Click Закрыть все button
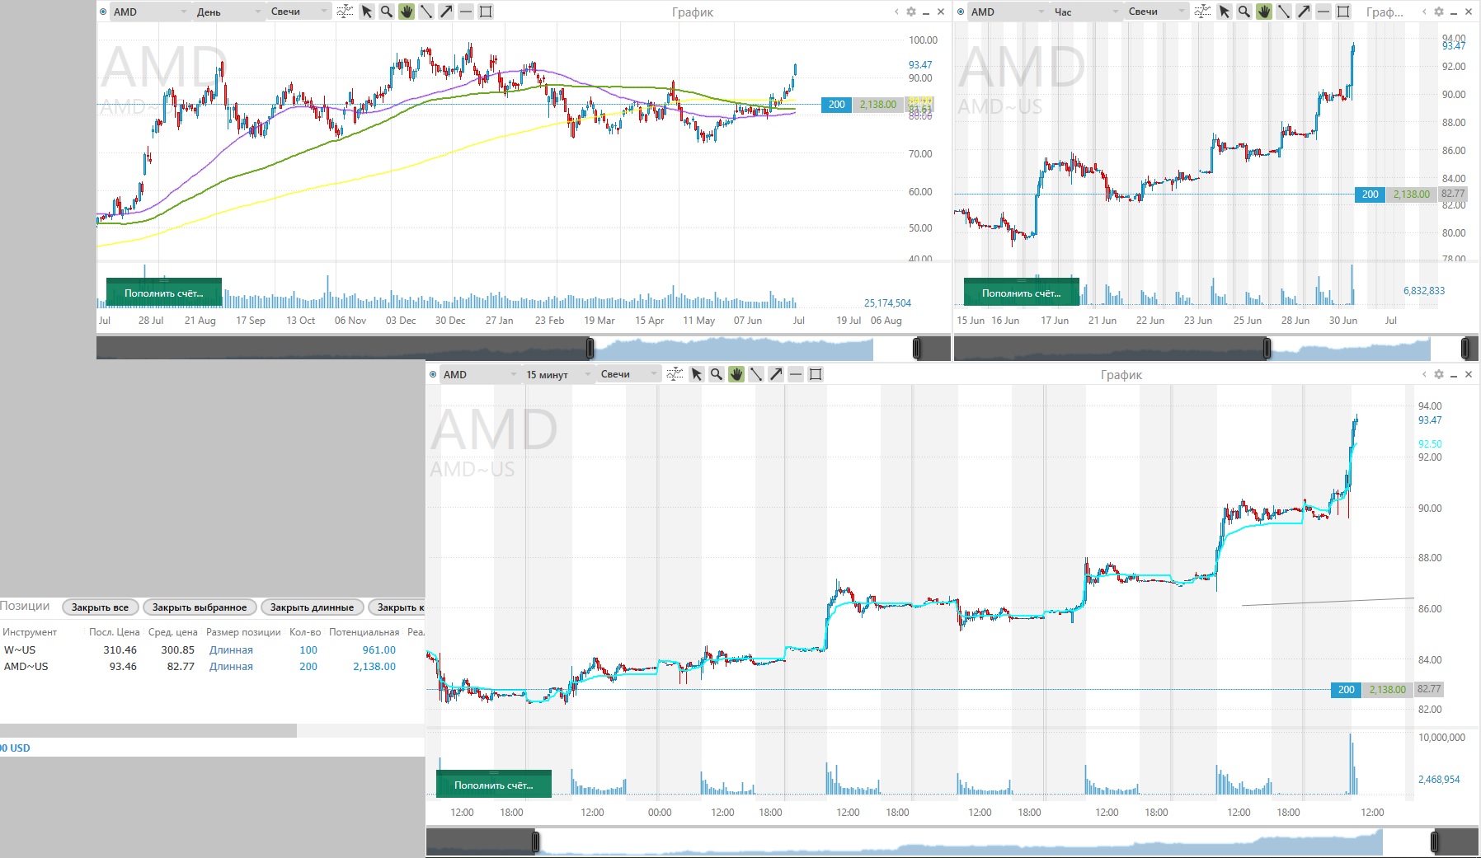Screen dimensions: 1481x858 100,607
